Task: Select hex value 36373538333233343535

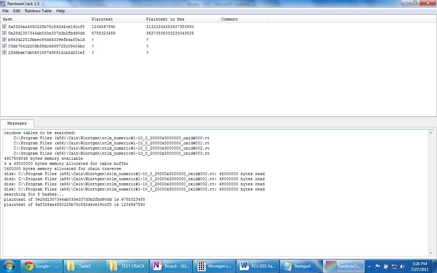Action: (x=170, y=33)
